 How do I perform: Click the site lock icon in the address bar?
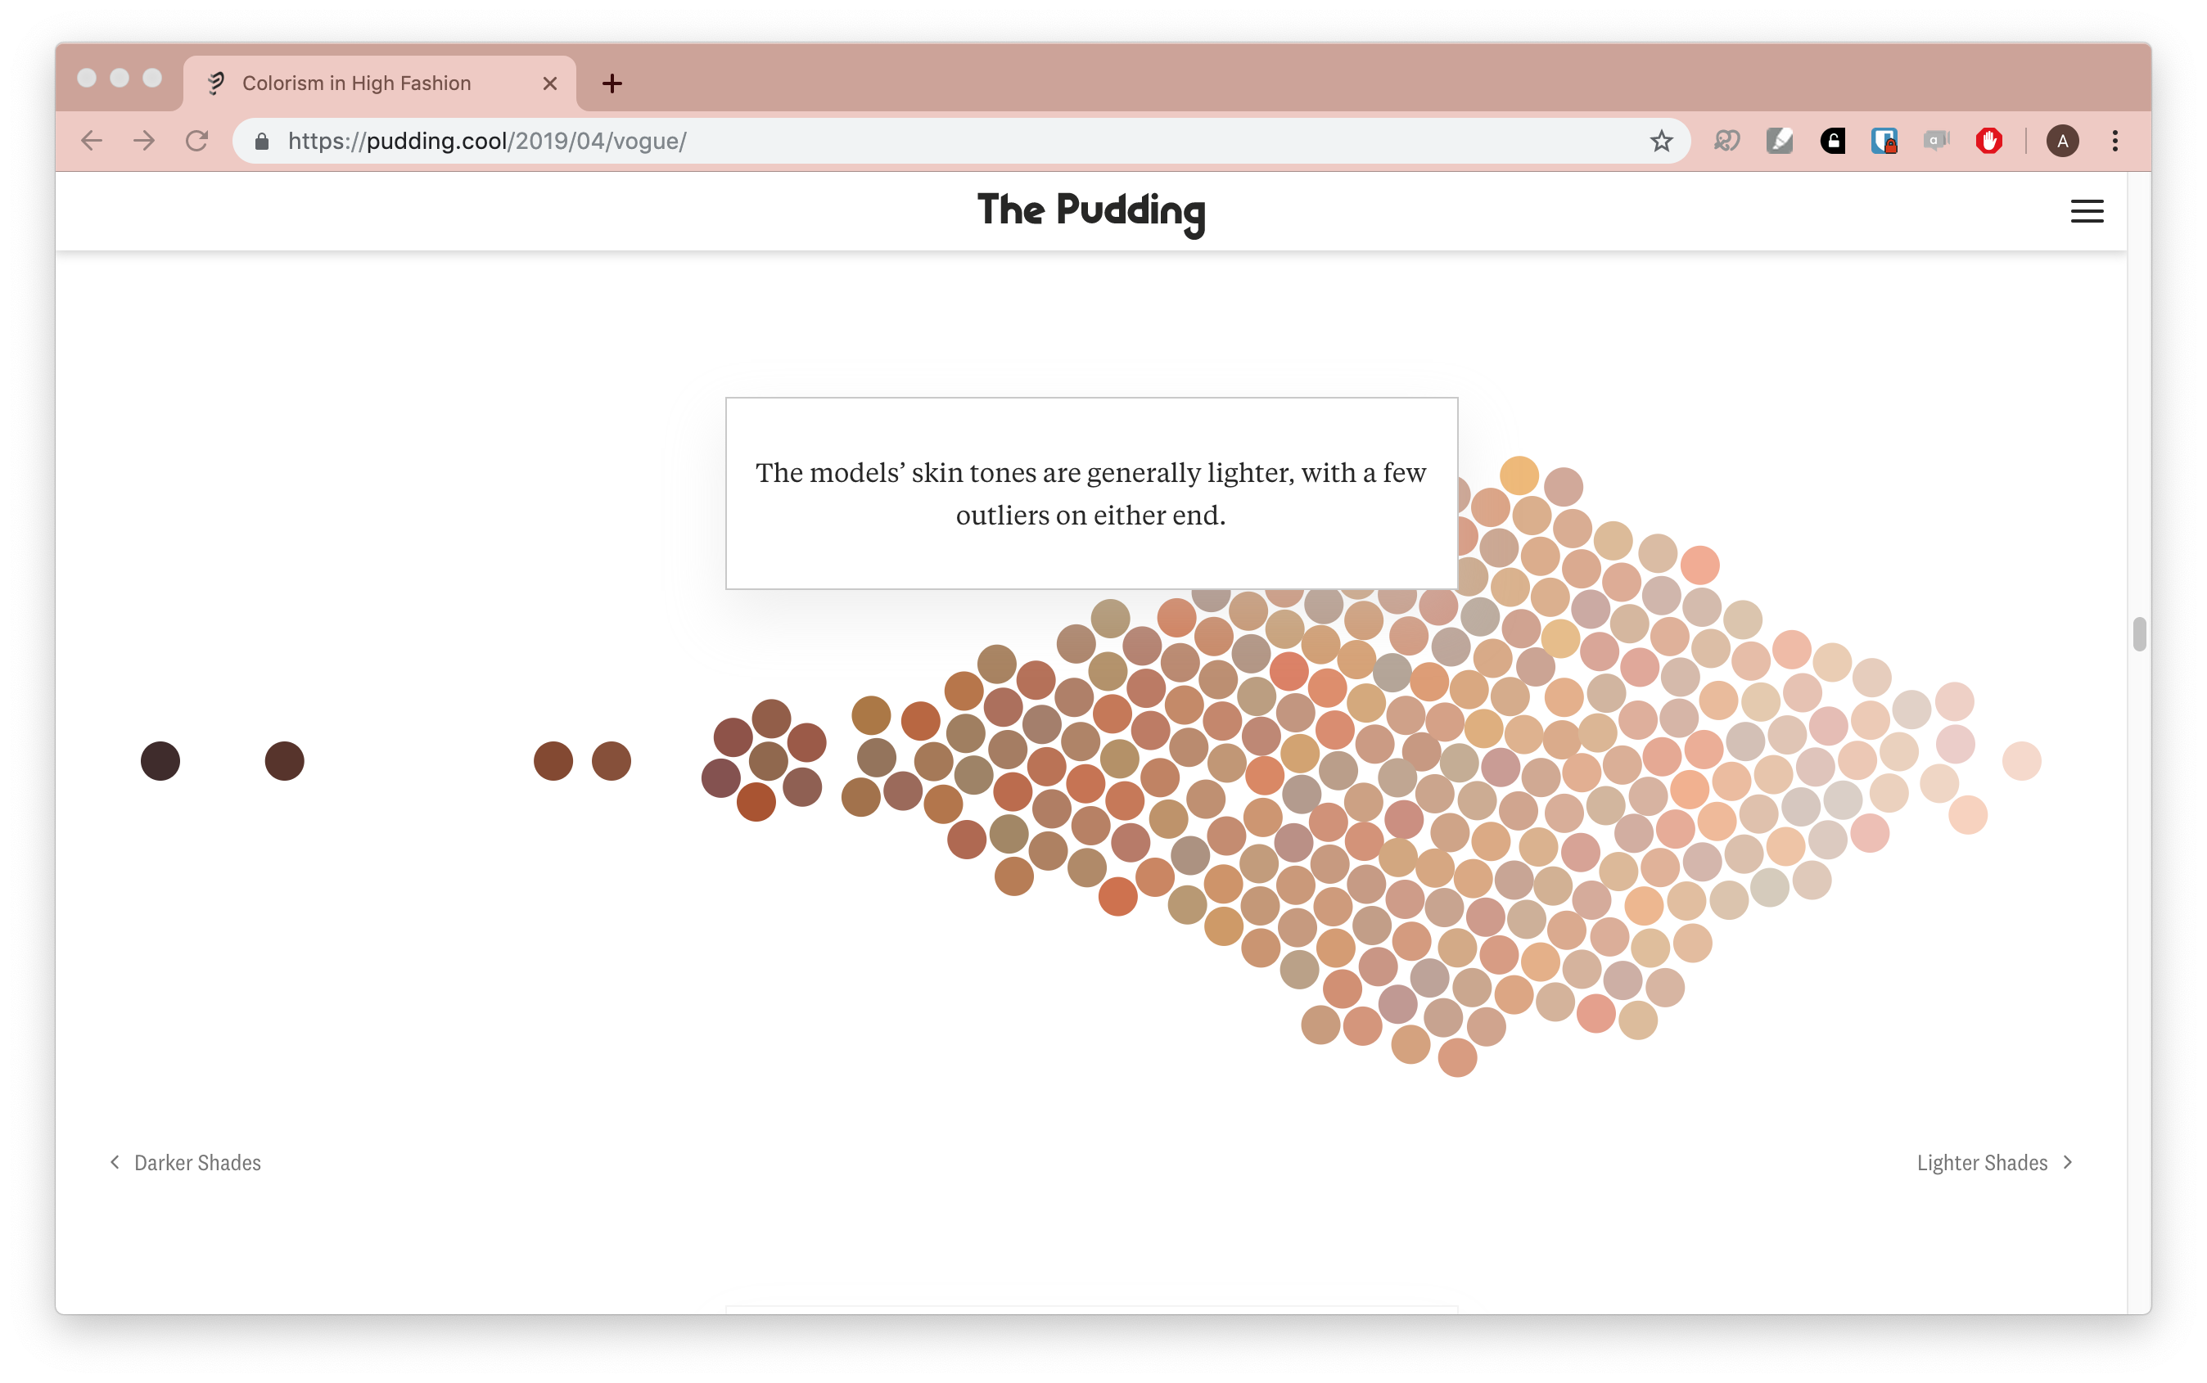tap(262, 141)
